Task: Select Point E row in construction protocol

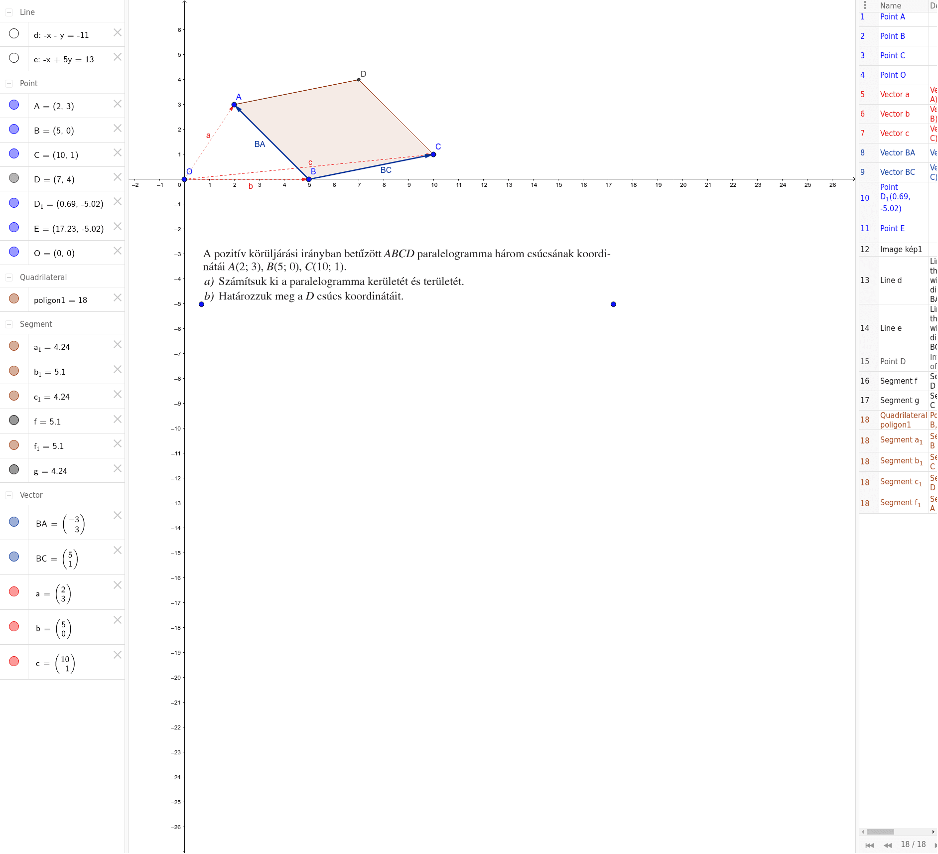Action: pyautogui.click(x=898, y=229)
